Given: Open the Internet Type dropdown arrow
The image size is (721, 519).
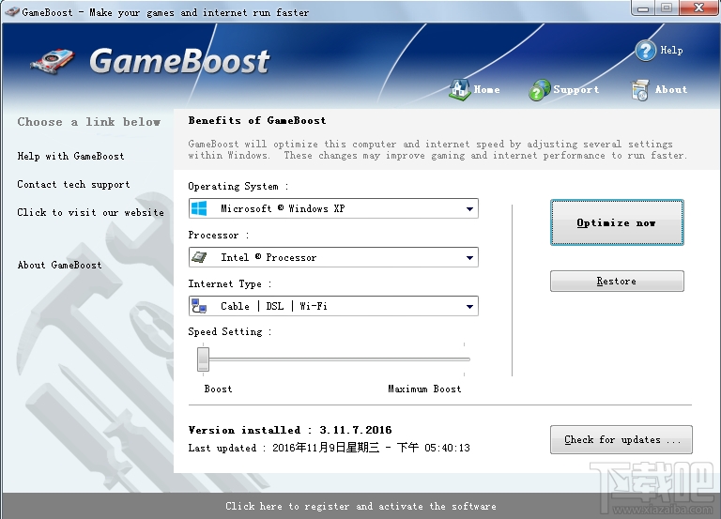Looking at the screenshot, I should click(469, 306).
